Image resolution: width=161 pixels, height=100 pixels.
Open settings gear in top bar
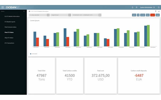(x=137, y=7)
